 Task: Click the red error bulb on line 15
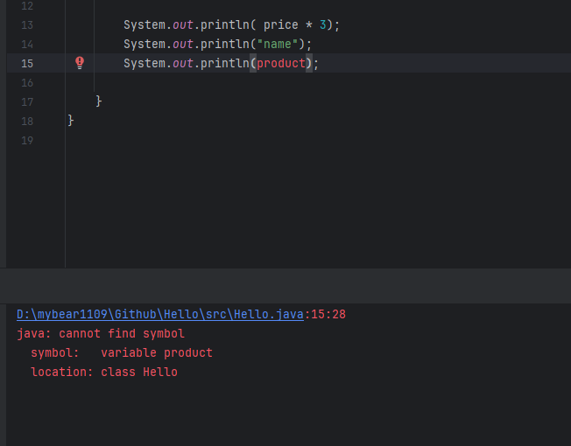(80, 63)
